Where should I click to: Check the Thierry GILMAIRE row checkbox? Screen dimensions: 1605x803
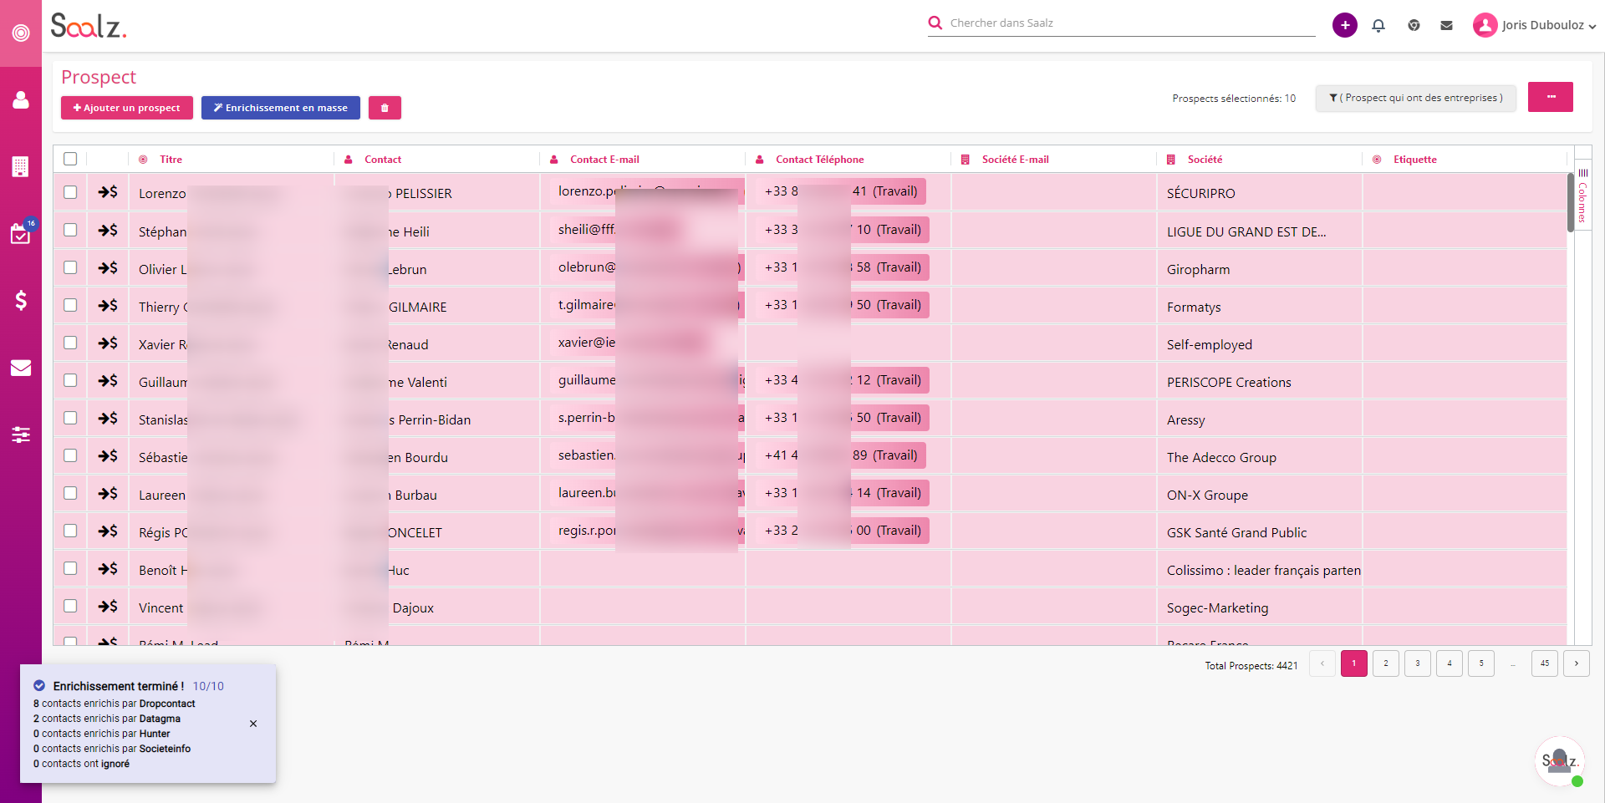pos(70,305)
